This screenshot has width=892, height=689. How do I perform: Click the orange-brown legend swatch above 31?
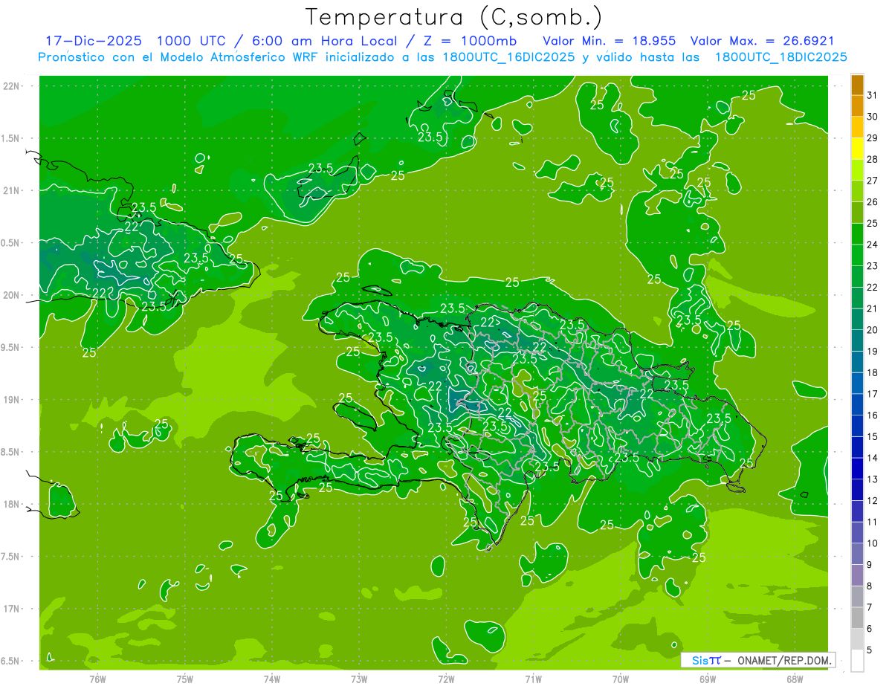(858, 85)
